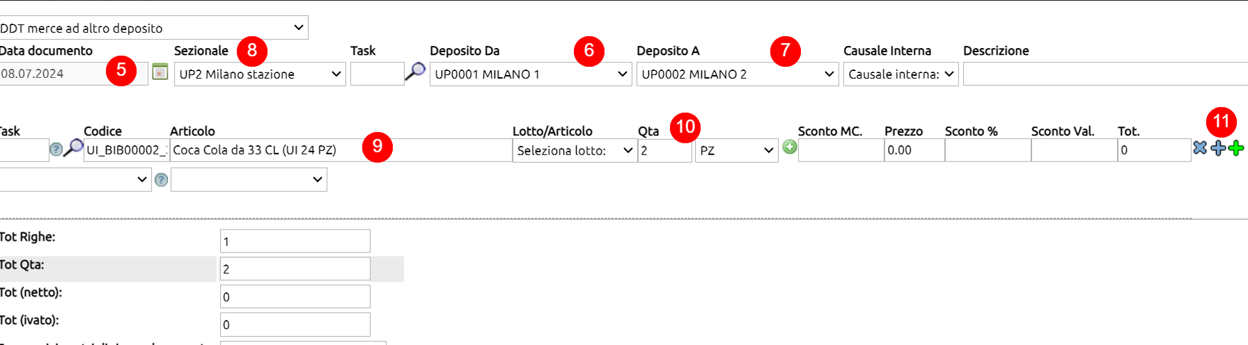Expand the Sezionale UP2 Milano stazione dropdown
Image resolution: width=1248 pixels, height=345 pixels.
click(x=260, y=74)
